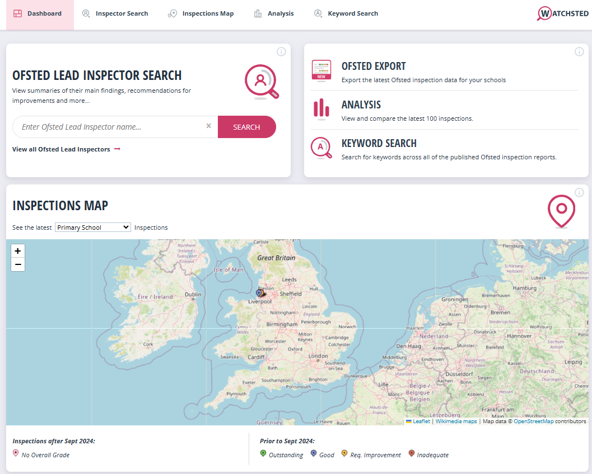Click 'Inspections after Sept 2024:' label
The height and width of the screenshot is (474, 592).
click(x=54, y=441)
